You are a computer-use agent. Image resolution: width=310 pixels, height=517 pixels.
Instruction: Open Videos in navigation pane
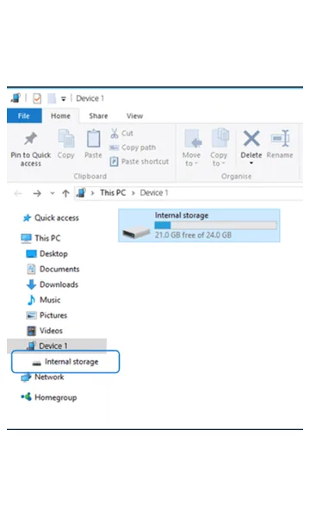pos(45,330)
